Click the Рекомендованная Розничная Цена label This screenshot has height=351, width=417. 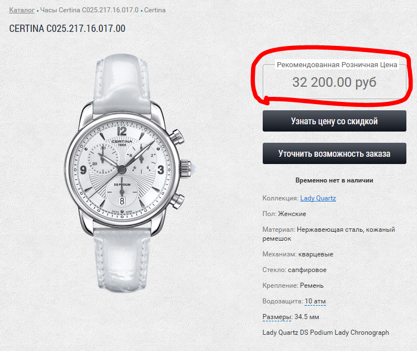pyautogui.click(x=337, y=65)
